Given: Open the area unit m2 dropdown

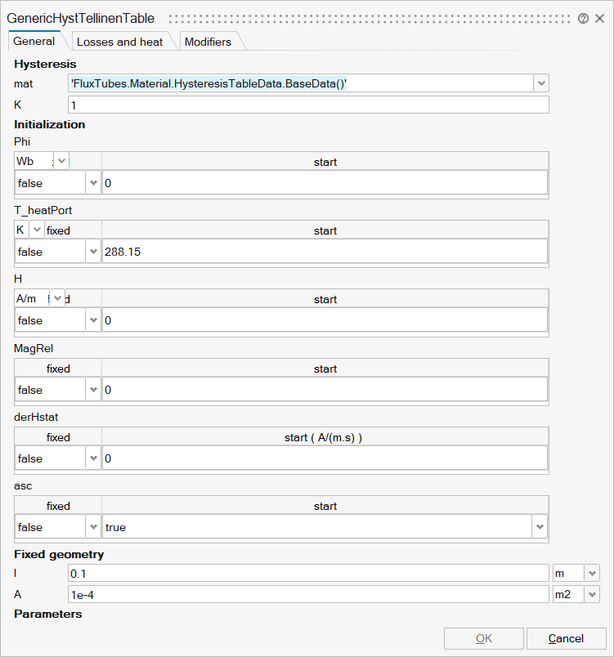Looking at the screenshot, I should click(592, 595).
